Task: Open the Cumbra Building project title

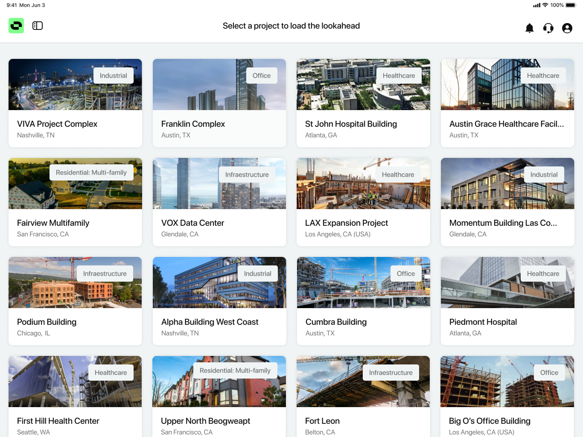Action: tap(336, 322)
